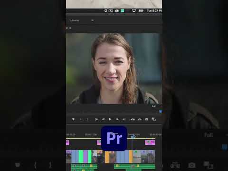Viewport: 228px width, 171px height.
Task: Switch to the Libraries tab
Action: pos(75,20)
